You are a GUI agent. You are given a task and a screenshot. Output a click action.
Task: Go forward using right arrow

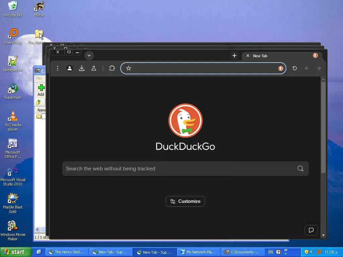[x=319, y=68]
